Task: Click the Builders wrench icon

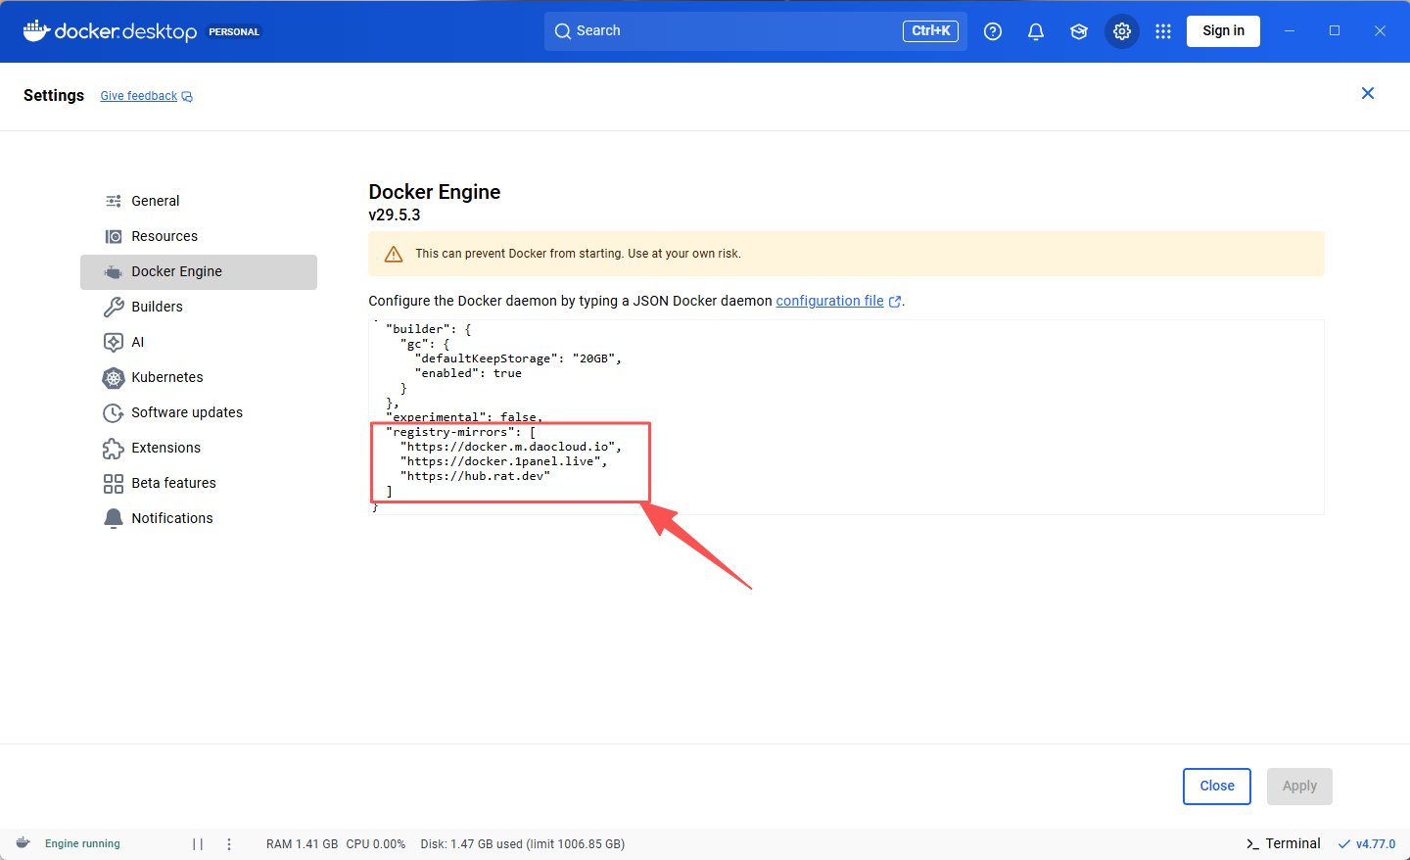Action: coord(114,307)
